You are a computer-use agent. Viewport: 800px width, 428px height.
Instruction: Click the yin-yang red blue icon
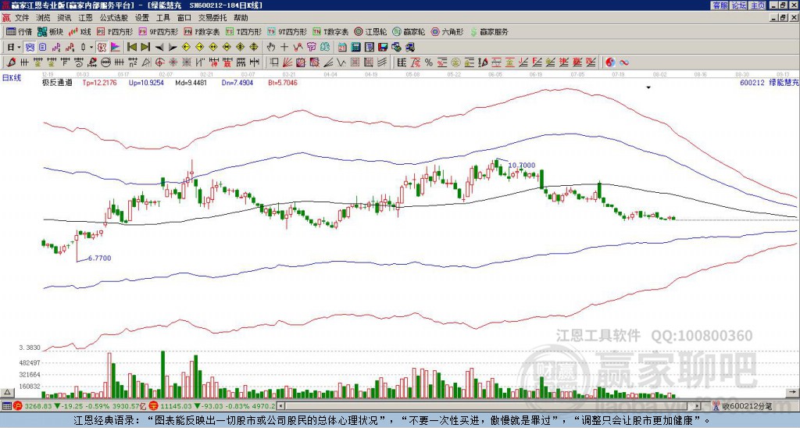pyautogui.click(x=610, y=62)
